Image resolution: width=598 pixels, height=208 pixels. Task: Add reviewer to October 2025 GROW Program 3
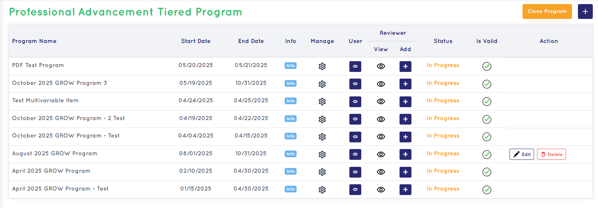coord(405,84)
